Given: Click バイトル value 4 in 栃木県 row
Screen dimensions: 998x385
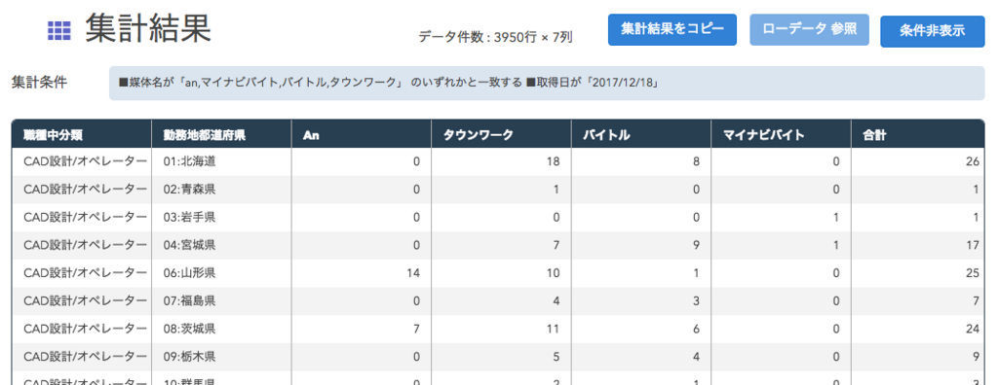Looking at the screenshot, I should [697, 357].
